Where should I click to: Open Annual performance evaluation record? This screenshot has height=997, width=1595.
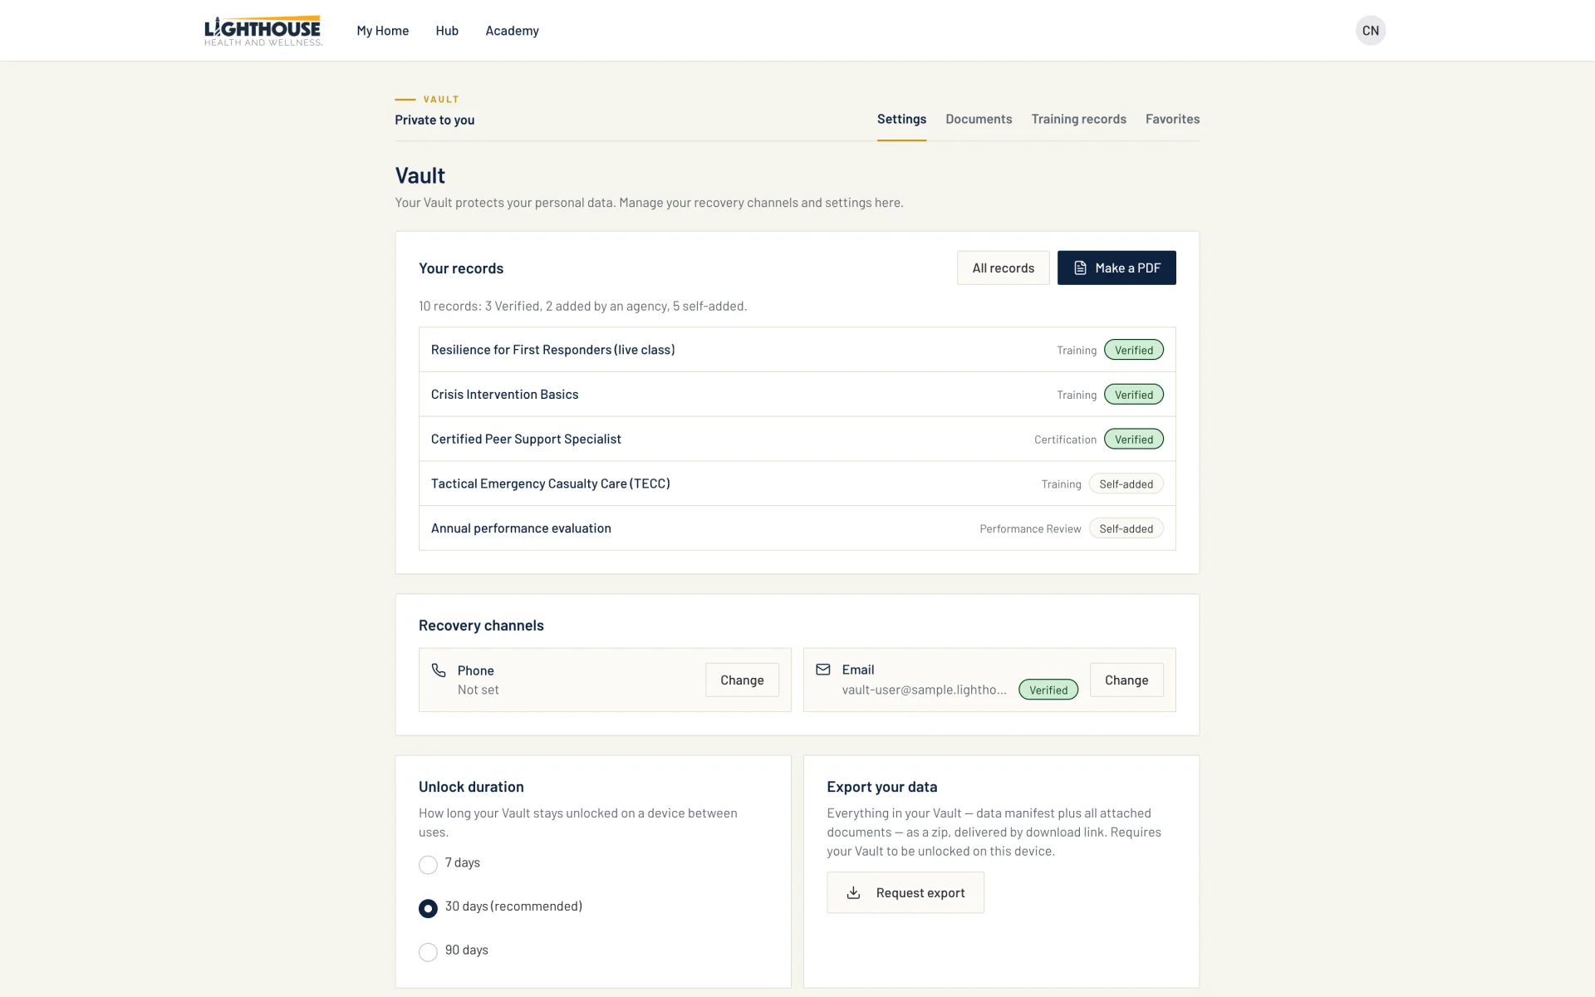[797, 528]
